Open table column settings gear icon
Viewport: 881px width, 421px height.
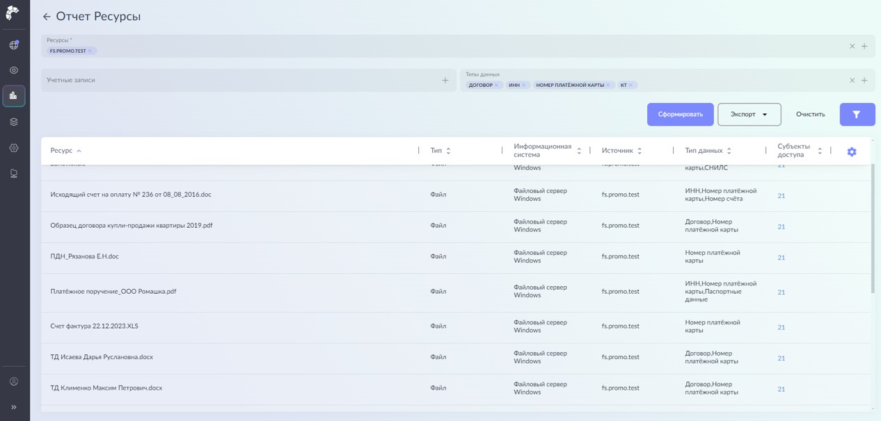(851, 151)
